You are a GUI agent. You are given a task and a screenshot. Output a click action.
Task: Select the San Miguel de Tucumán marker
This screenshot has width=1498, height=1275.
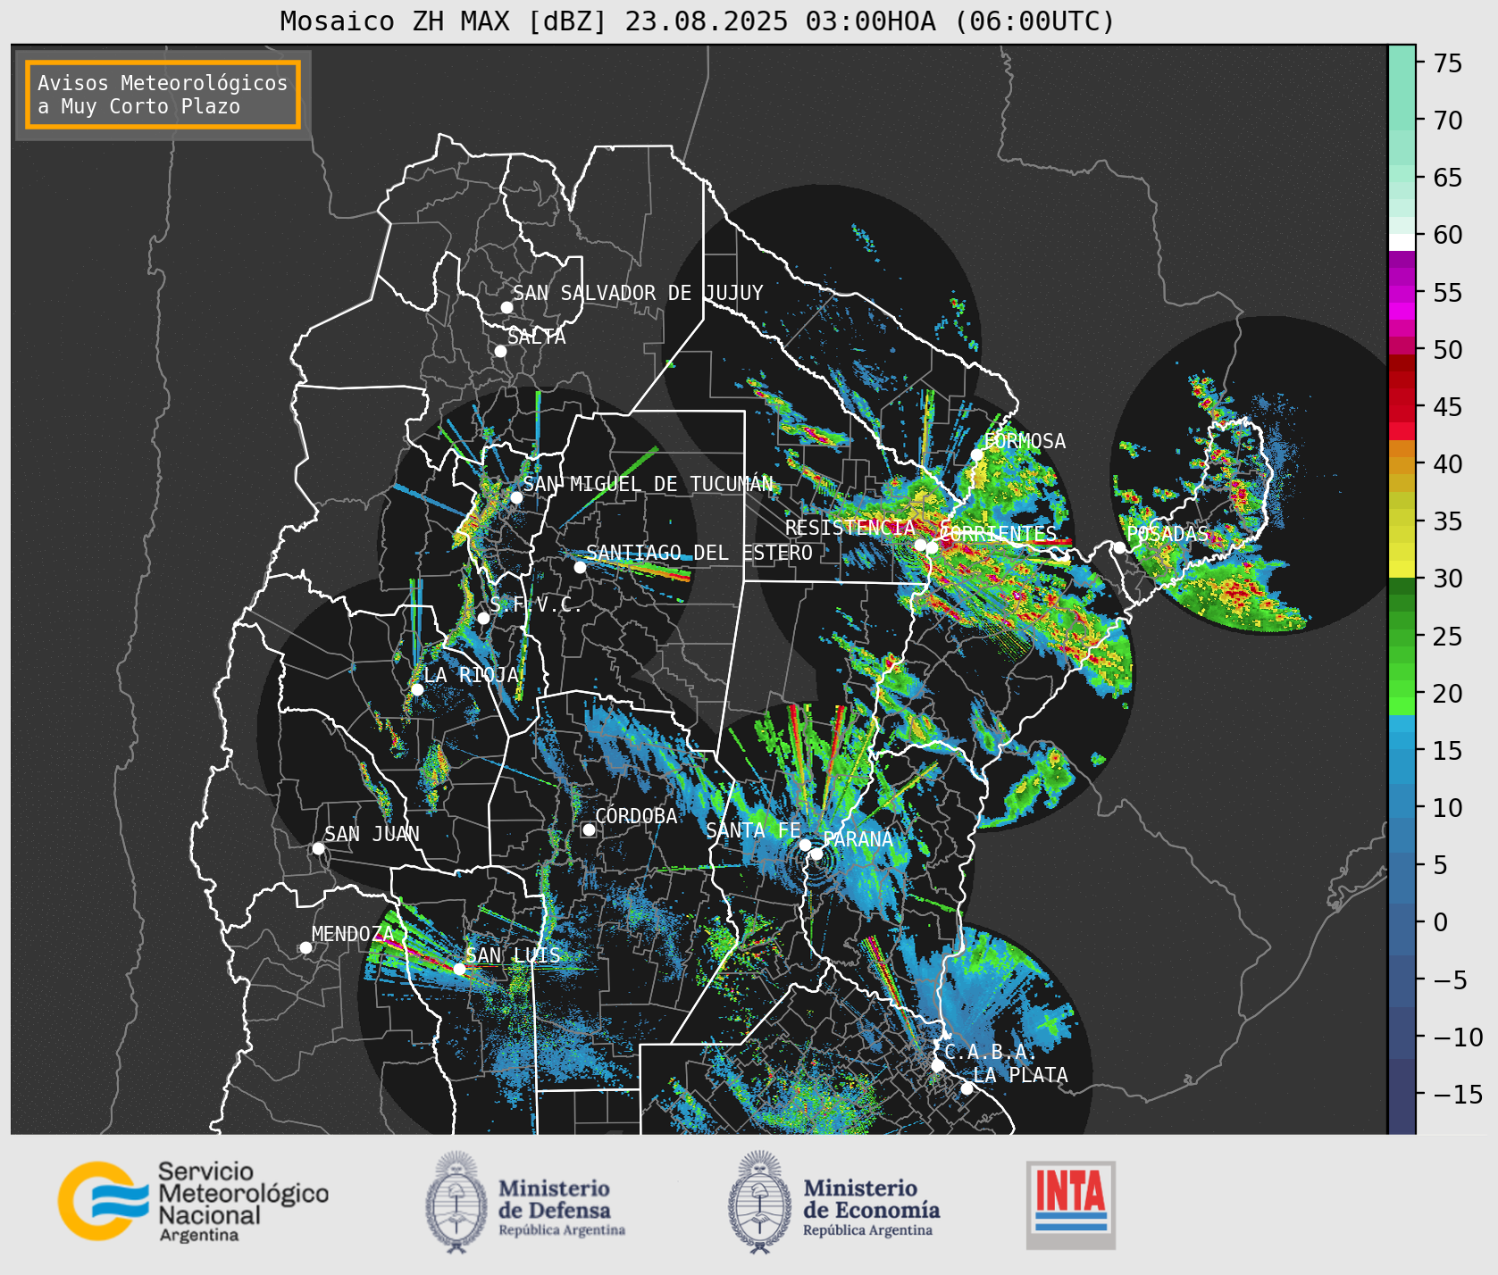516,497
